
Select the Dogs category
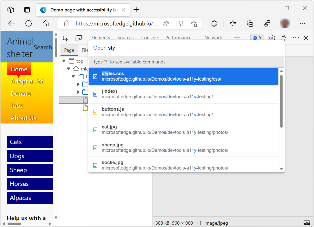tap(30, 156)
